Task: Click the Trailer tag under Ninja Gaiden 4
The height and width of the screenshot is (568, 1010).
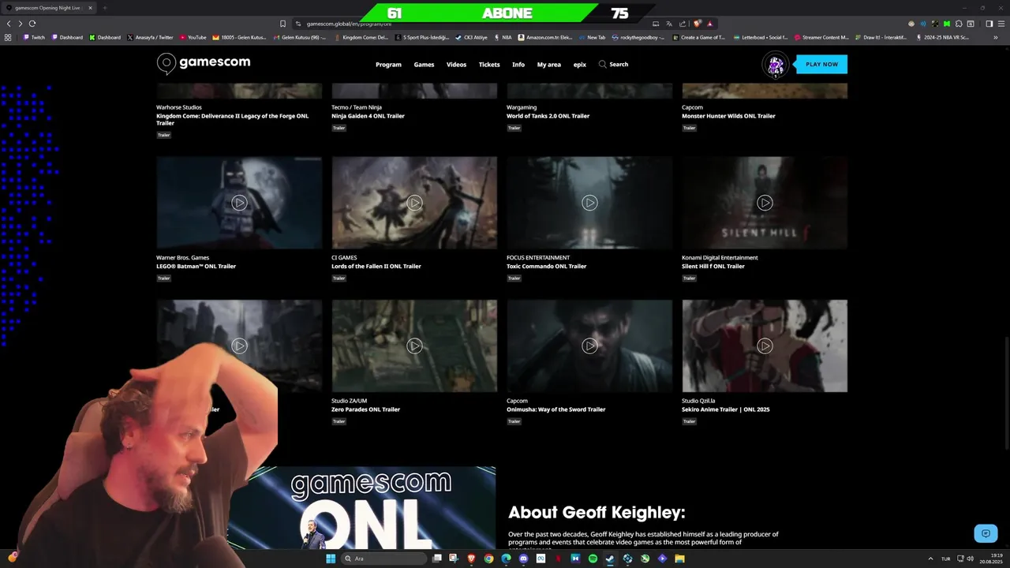Action: click(x=339, y=128)
